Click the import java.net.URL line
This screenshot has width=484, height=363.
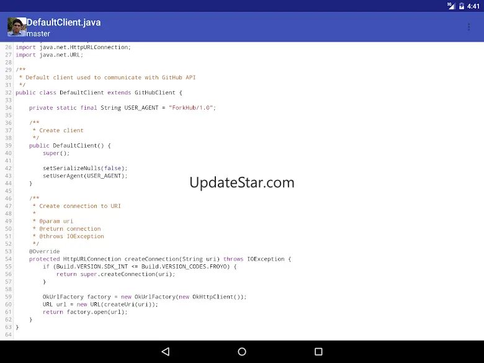click(50, 55)
